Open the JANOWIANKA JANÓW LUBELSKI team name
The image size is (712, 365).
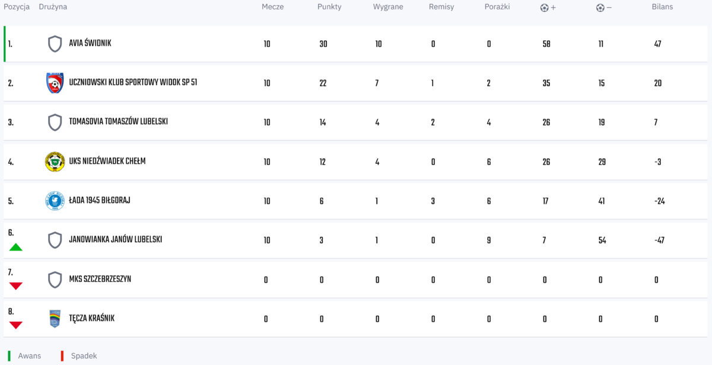(116, 240)
